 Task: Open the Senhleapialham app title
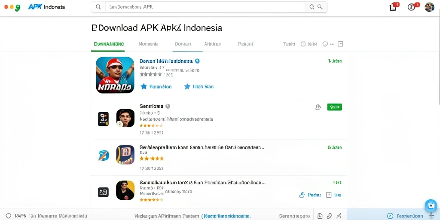click(x=202, y=147)
